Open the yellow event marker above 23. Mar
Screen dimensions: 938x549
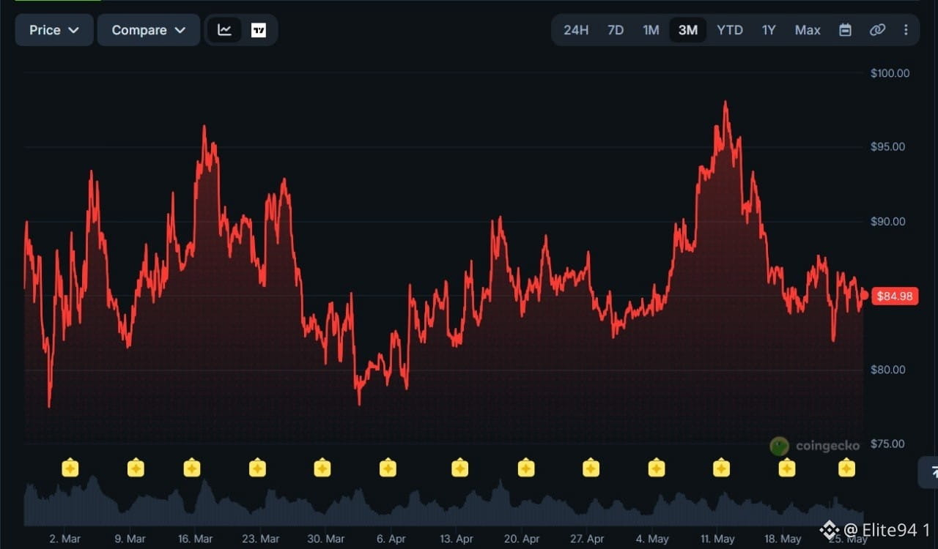point(257,467)
